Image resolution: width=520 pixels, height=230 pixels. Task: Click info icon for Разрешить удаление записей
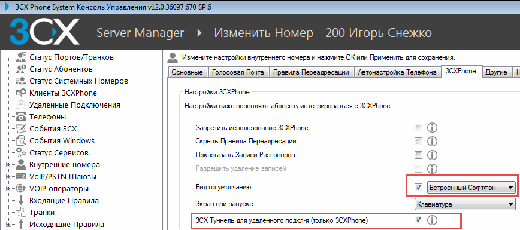(x=431, y=169)
